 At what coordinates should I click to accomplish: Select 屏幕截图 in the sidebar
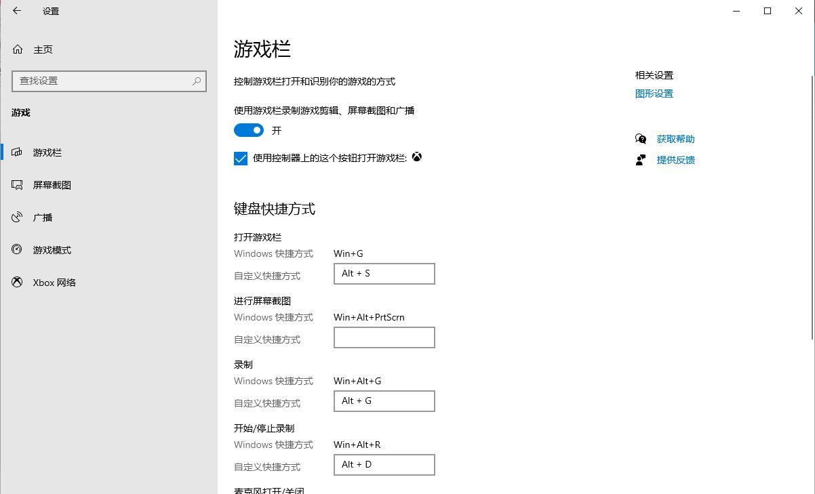[x=52, y=185]
